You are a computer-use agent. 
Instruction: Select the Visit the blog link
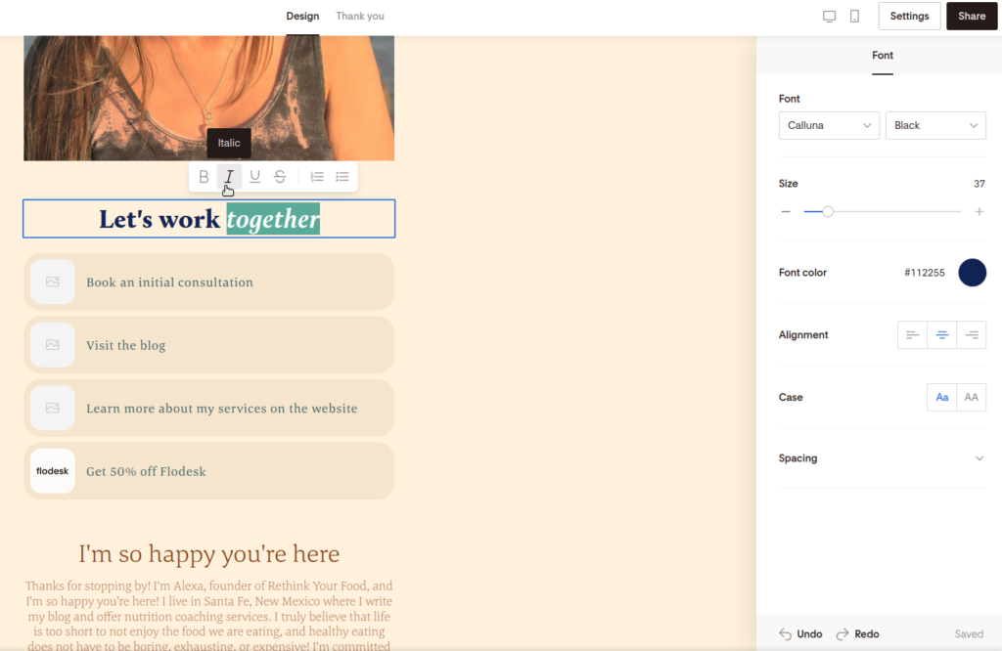pyautogui.click(x=209, y=345)
